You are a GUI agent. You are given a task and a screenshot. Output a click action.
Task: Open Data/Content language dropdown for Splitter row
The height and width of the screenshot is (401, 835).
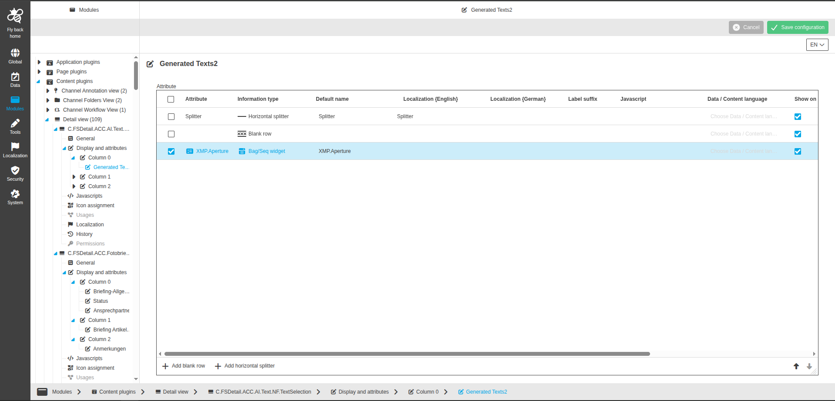pos(744,116)
